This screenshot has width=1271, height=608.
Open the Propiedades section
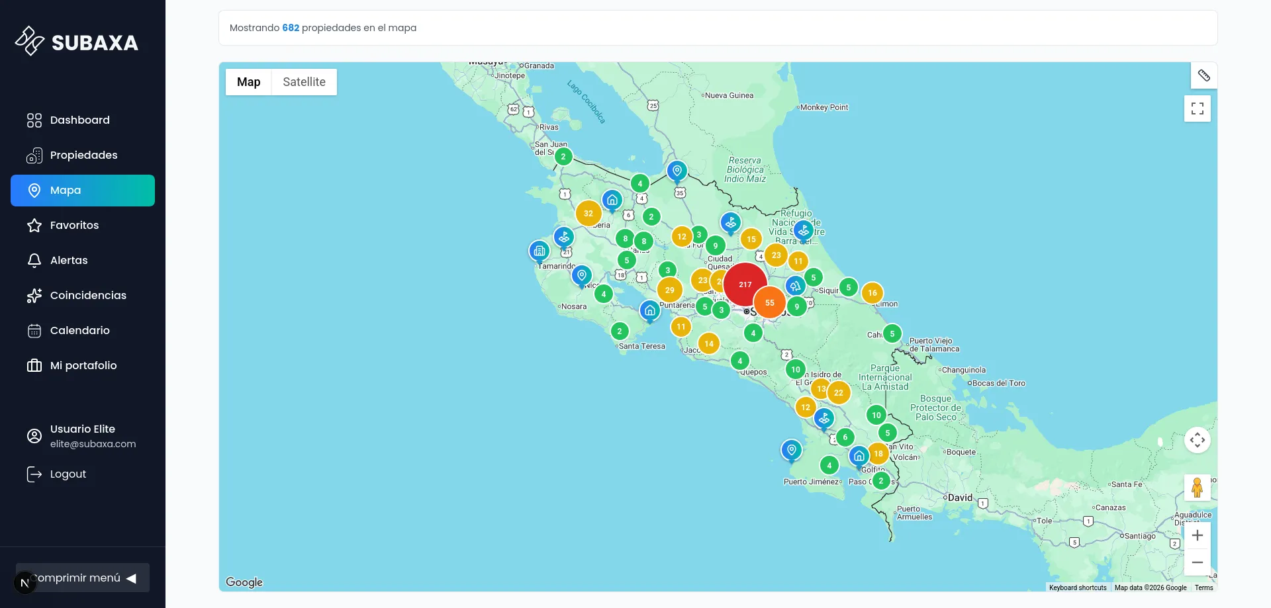[83, 155]
